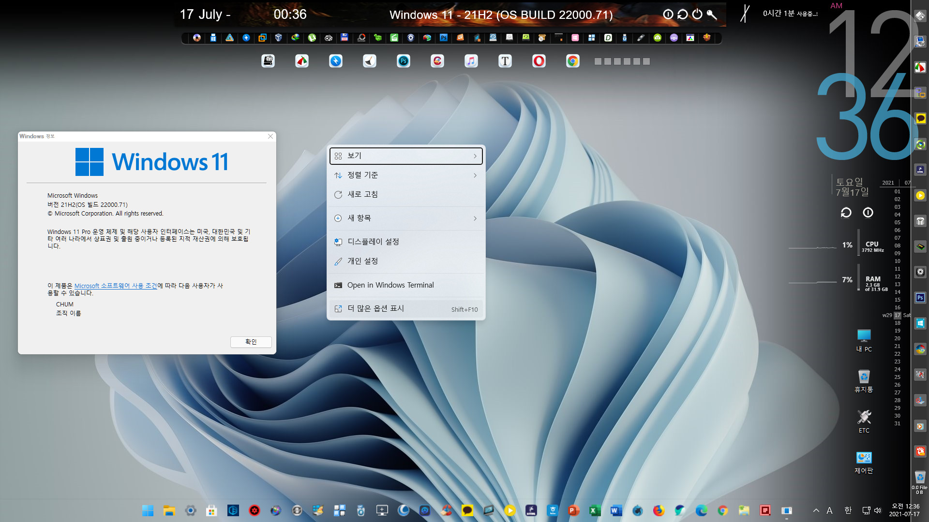Viewport: 929px width, 522px height.
Task: Click the Windows Start button
Action: click(148, 510)
